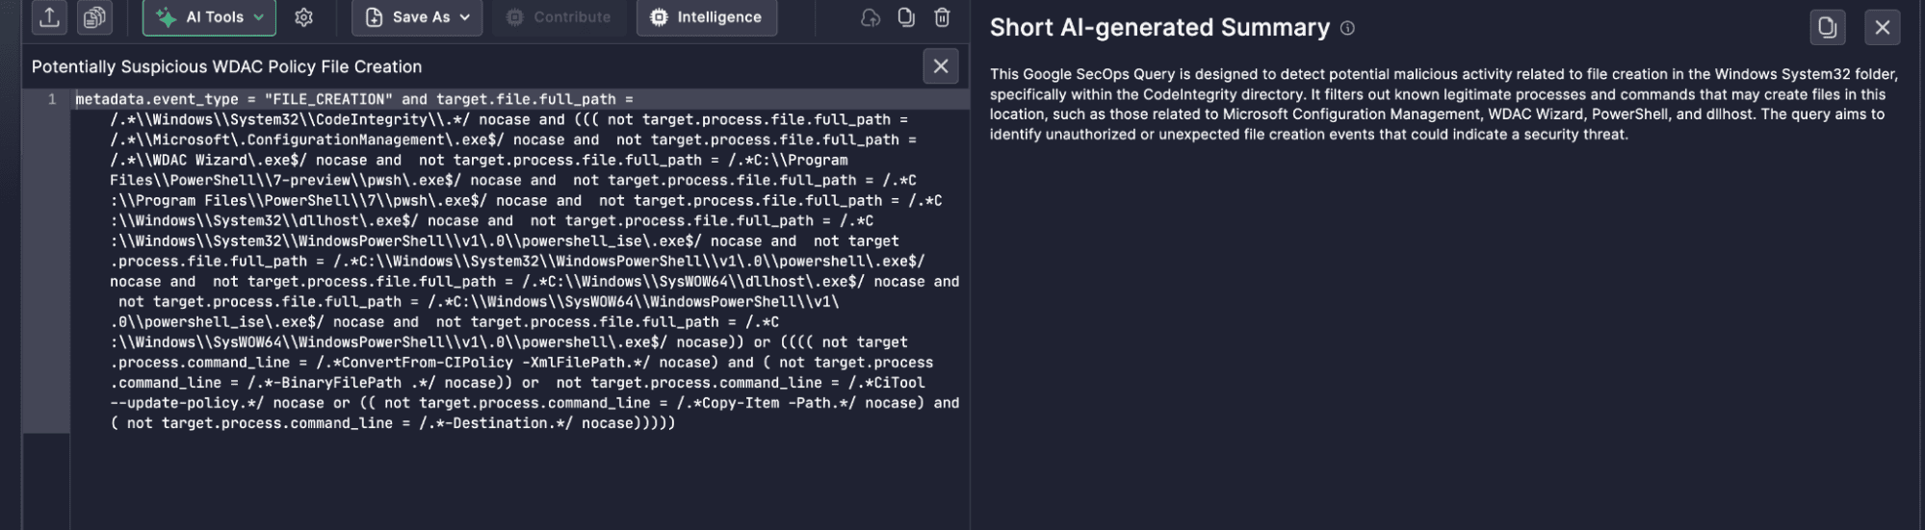1925x530 pixels.
Task: Click the Contribute button
Action: pos(559,17)
